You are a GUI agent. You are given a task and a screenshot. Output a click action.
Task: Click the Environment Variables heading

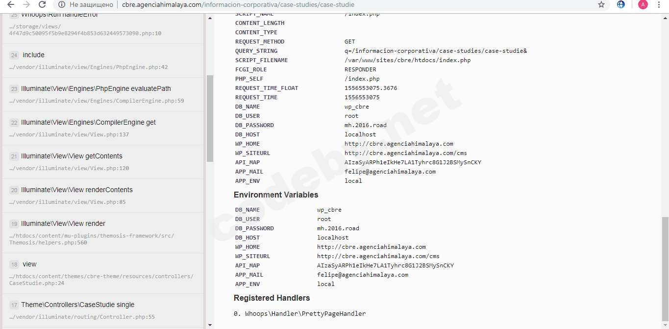pos(276,195)
